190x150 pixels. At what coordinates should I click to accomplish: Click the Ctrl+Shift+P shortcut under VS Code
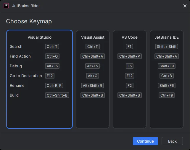coord(130,56)
